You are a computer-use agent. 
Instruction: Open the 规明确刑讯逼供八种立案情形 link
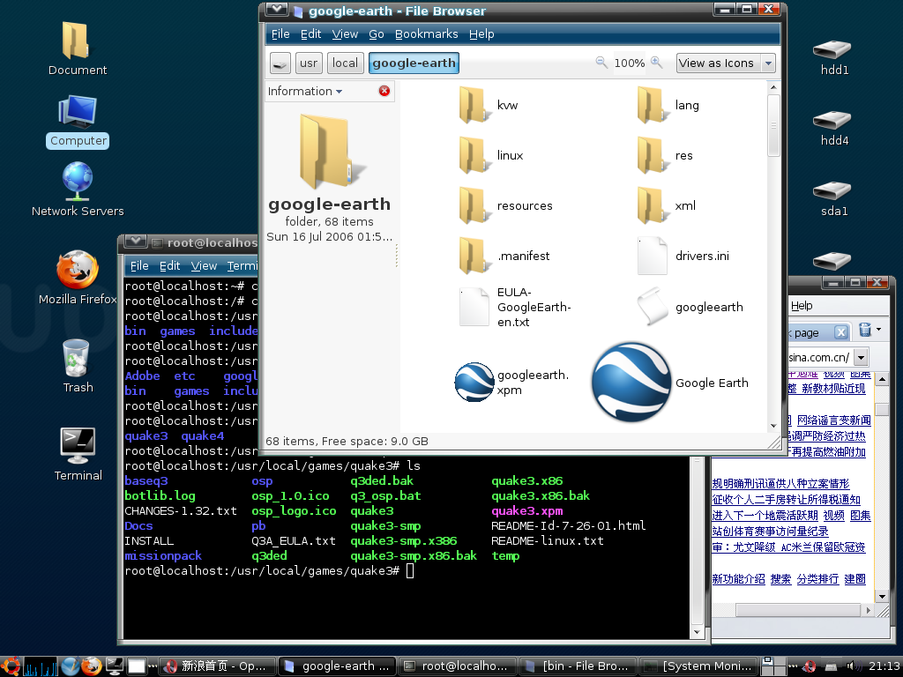[x=780, y=484]
